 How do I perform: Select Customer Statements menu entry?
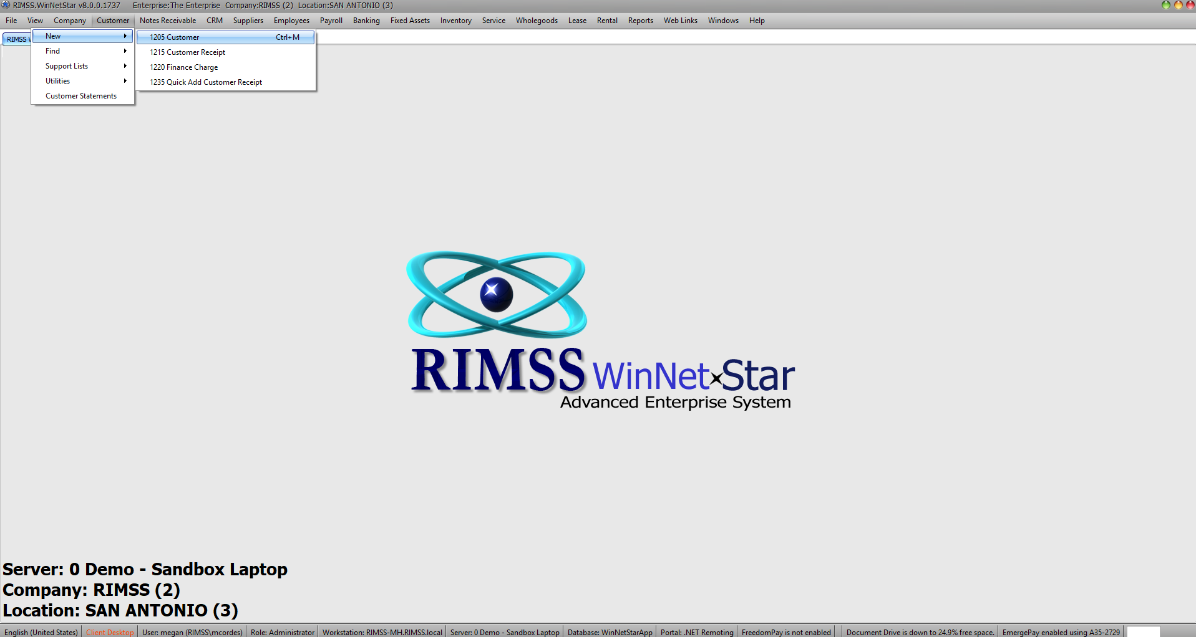click(x=82, y=96)
